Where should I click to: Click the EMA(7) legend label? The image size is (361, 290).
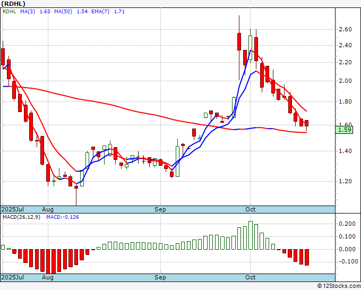[x=100, y=12]
